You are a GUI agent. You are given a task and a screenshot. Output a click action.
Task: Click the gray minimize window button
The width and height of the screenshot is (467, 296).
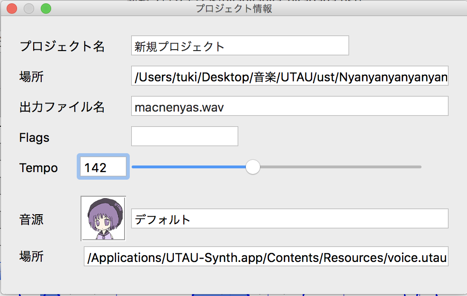click(x=29, y=9)
